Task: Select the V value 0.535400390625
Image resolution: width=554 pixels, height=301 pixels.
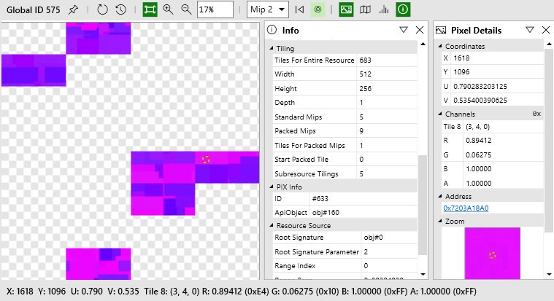Action: coord(480,101)
